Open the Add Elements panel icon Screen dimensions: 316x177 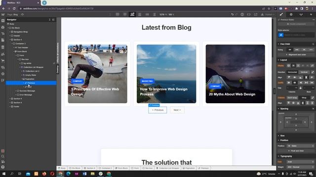[x=3, y=21]
